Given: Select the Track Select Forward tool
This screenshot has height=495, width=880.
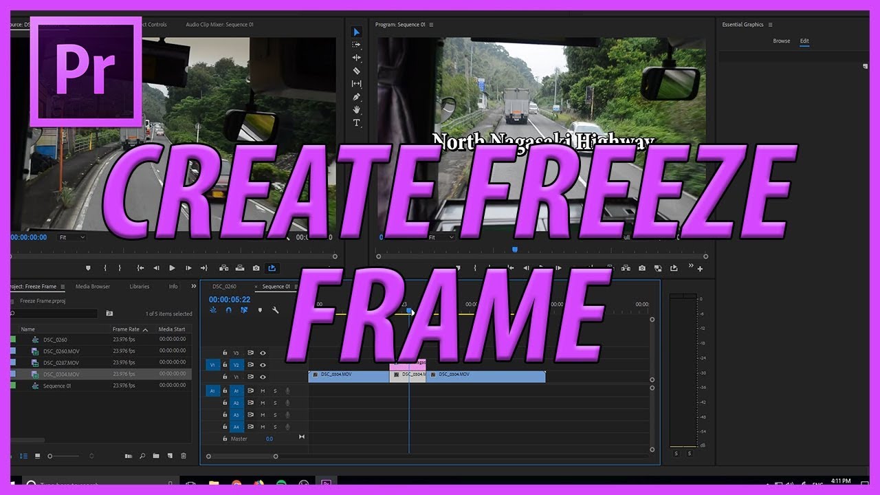Looking at the screenshot, I should click(x=357, y=44).
